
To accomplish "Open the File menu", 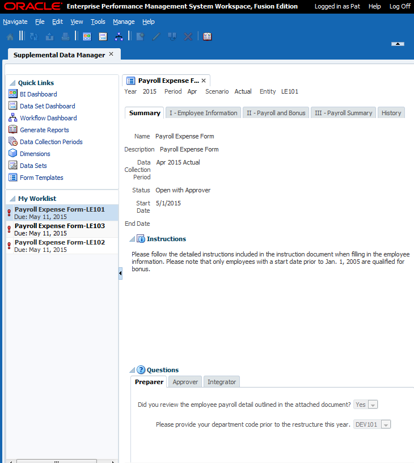I will 40,22.
